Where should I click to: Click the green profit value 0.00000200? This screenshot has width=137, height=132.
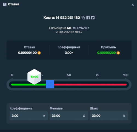(x=106, y=53)
